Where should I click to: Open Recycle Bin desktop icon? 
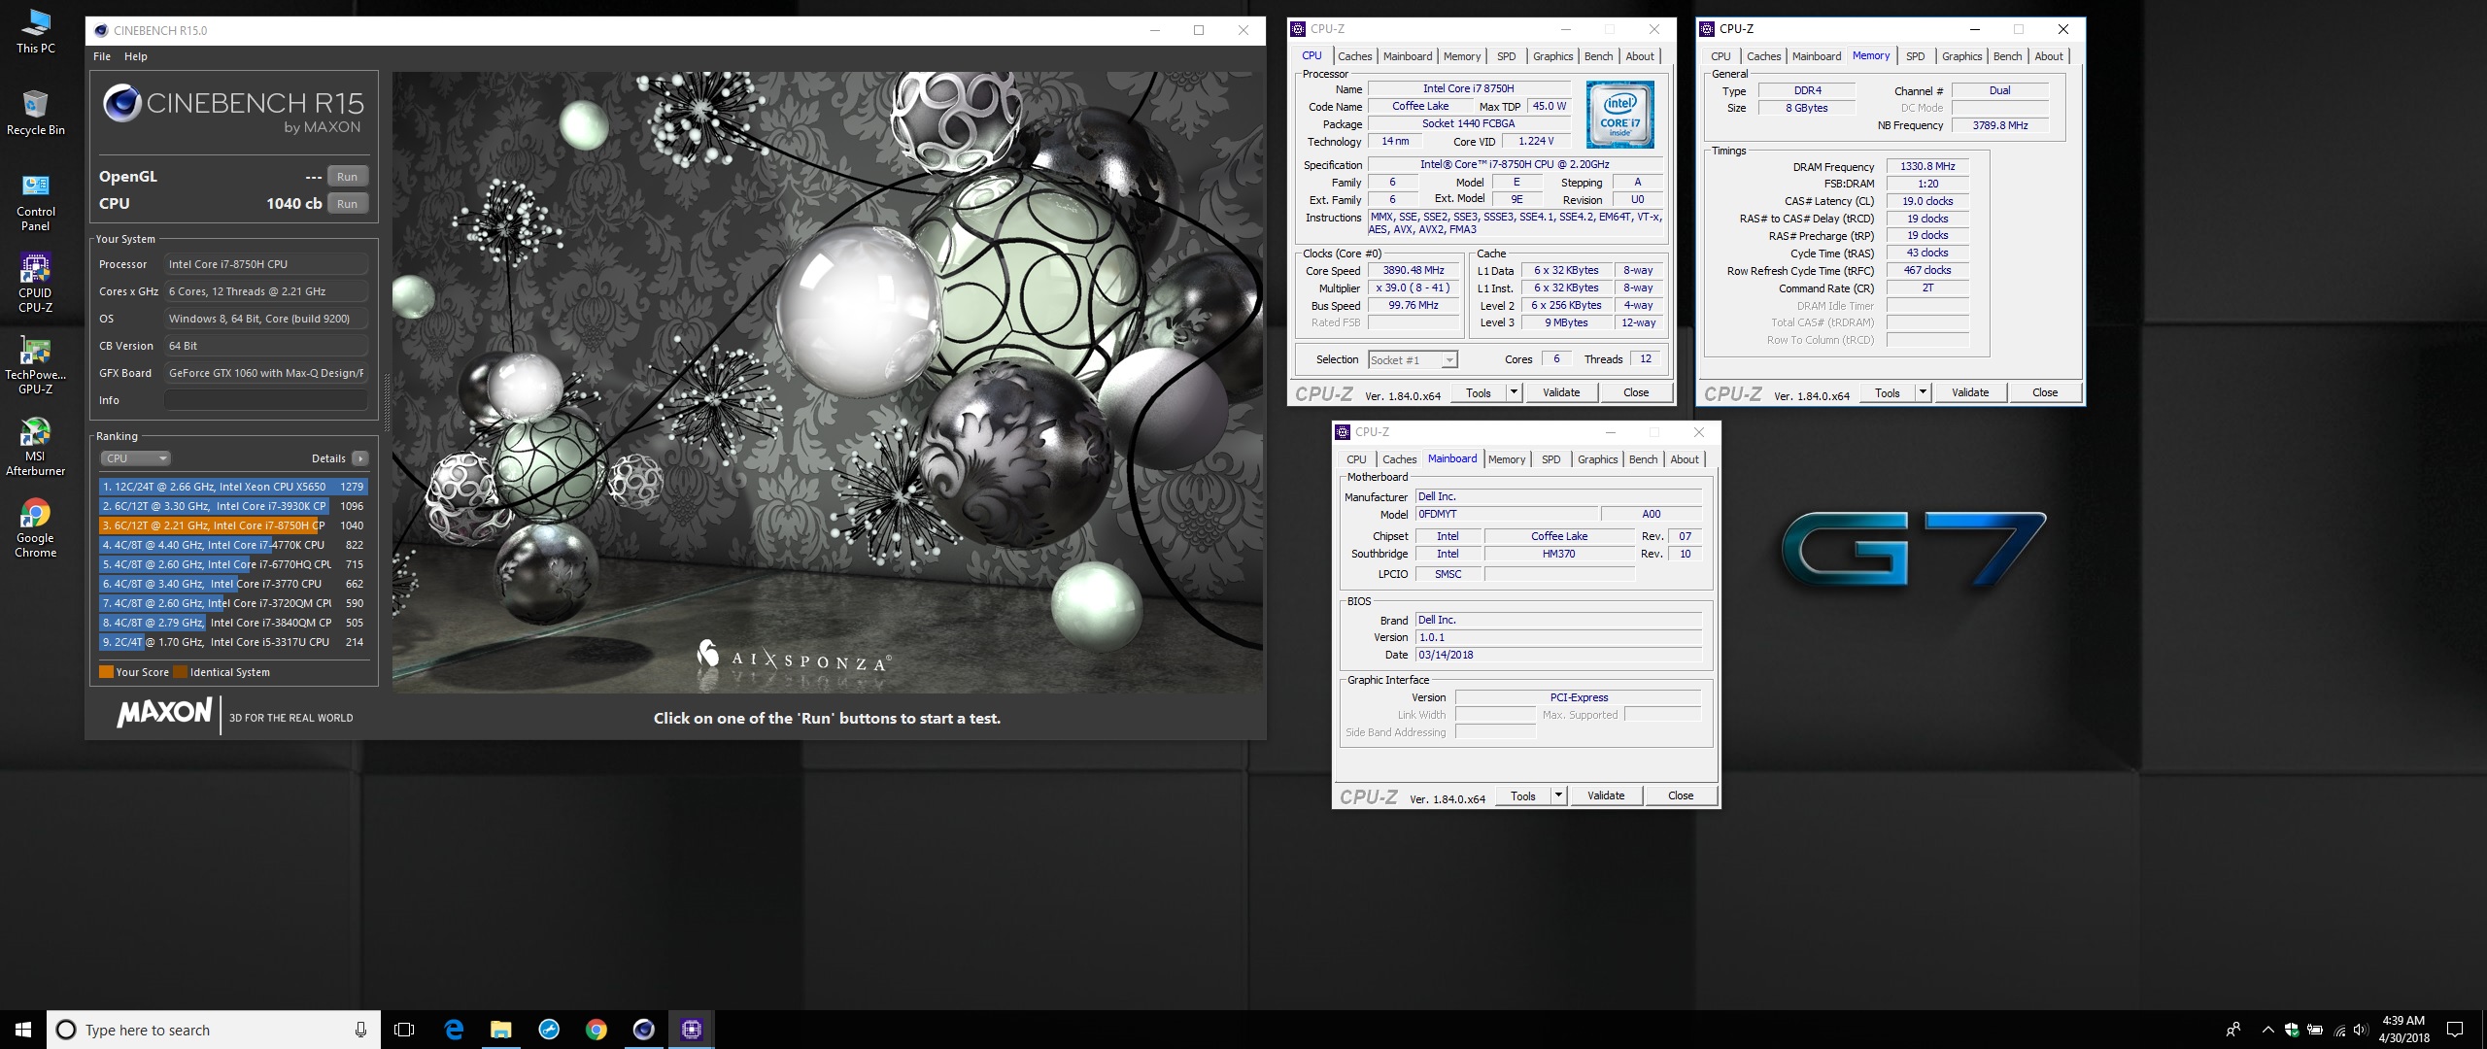pos(36,113)
